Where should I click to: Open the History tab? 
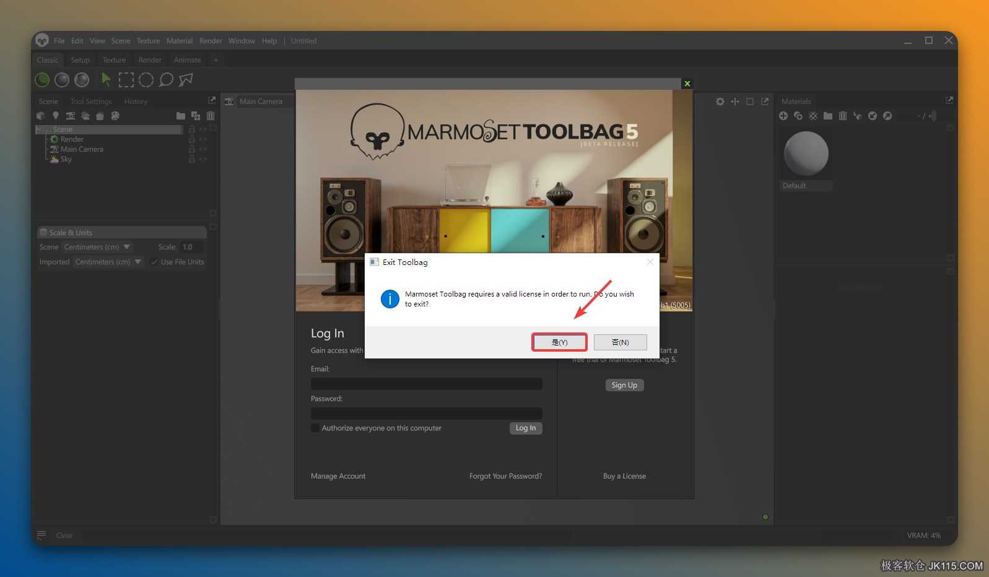[x=136, y=102]
